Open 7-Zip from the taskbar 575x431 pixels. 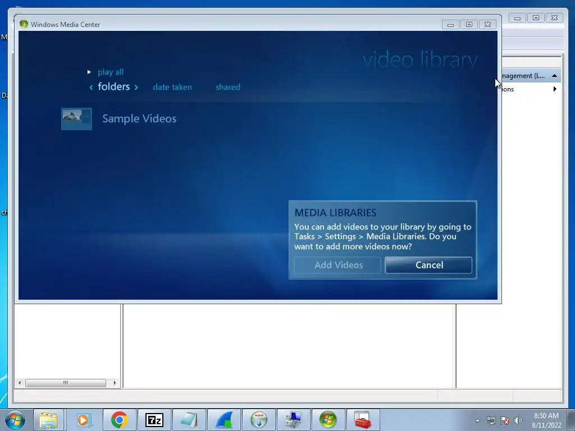[154, 420]
